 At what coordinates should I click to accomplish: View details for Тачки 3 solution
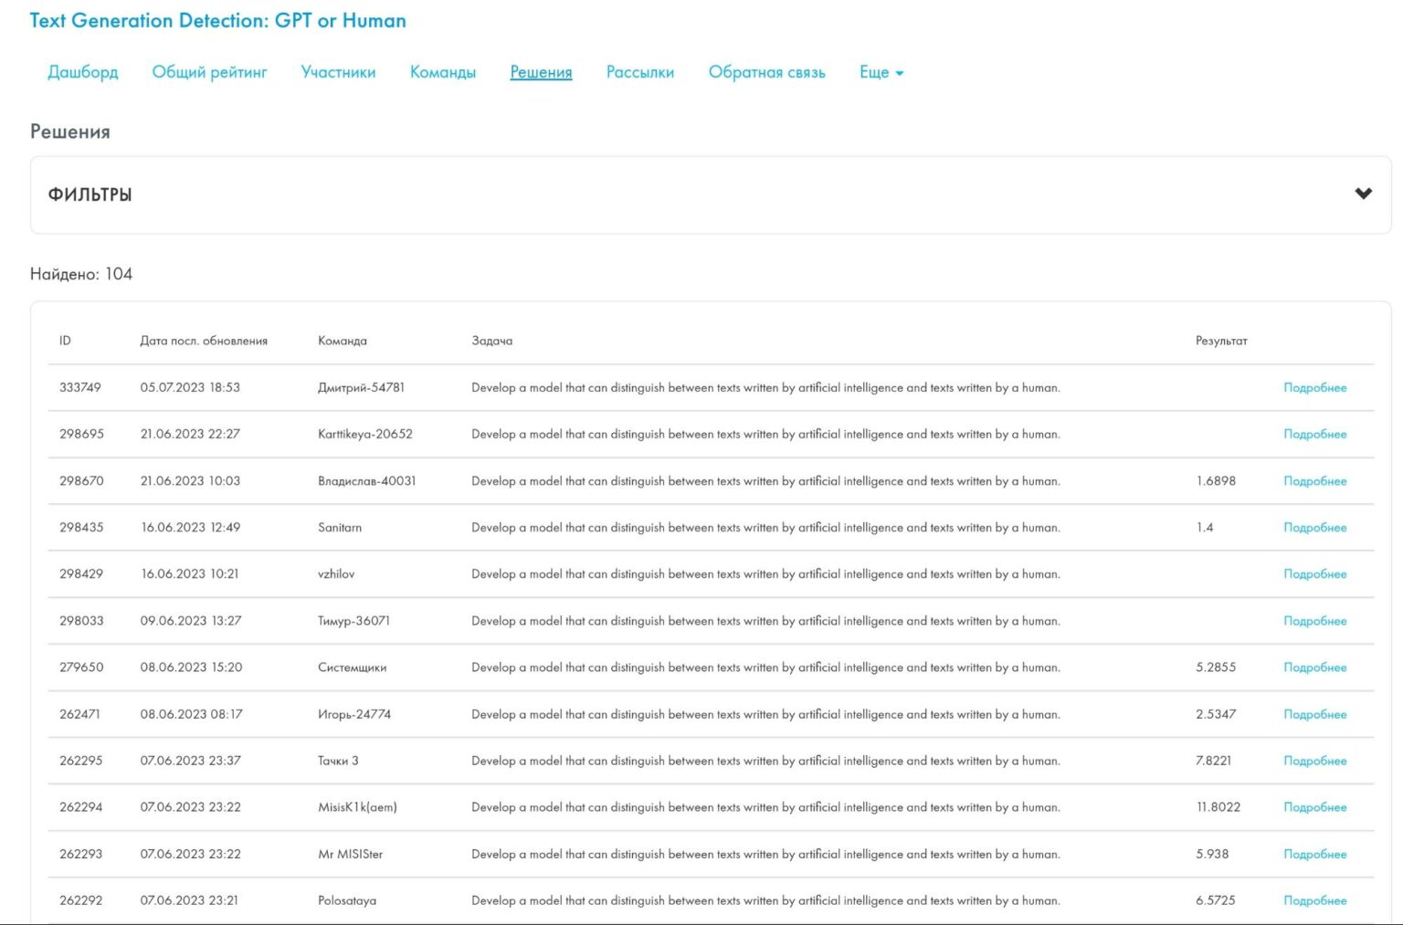1314,761
